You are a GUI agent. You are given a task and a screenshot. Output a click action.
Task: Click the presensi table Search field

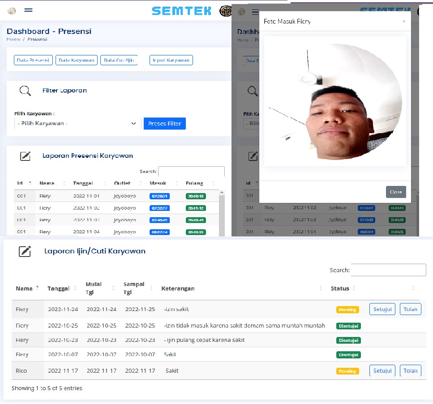[x=191, y=172]
